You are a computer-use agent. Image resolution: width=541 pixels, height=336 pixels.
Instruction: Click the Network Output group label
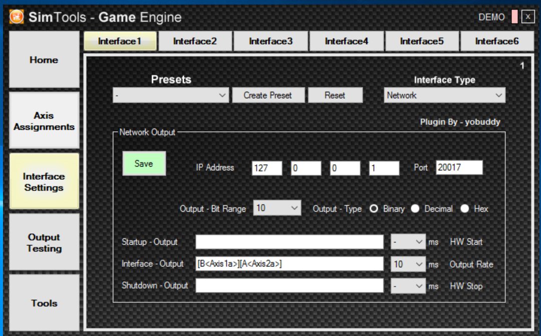click(x=147, y=133)
